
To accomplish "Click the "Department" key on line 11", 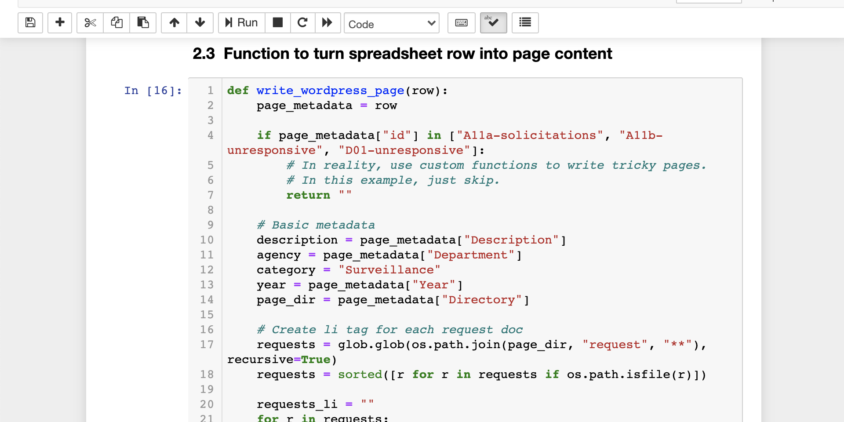I will pos(471,255).
